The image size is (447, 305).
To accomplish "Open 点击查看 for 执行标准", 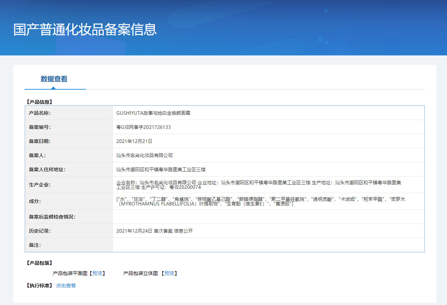I will pyautogui.click(x=66, y=286).
